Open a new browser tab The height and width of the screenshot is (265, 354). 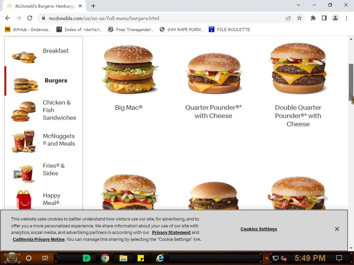point(93,6)
